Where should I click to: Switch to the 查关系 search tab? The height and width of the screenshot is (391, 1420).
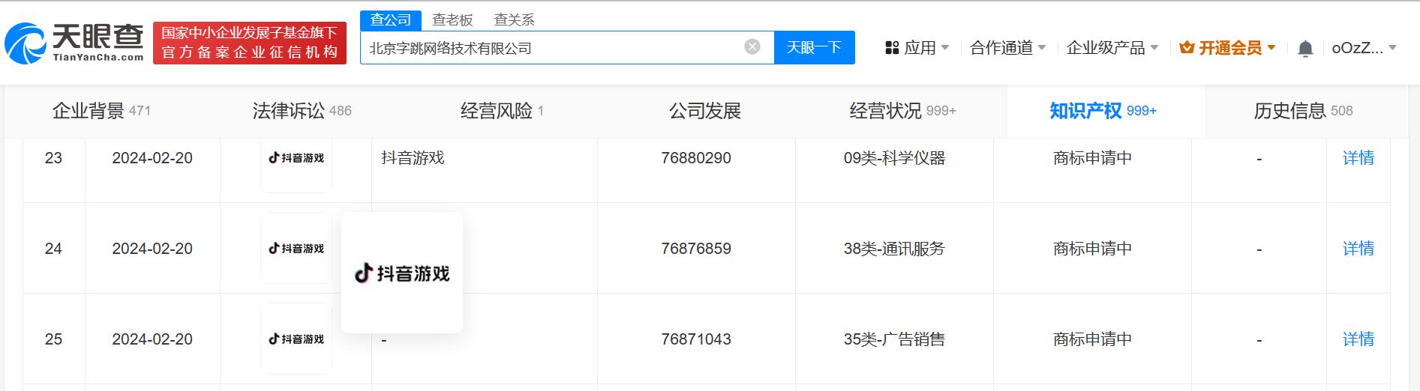[515, 20]
